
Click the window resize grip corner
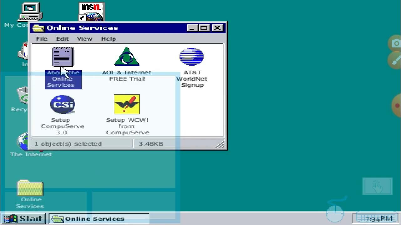coord(220,144)
